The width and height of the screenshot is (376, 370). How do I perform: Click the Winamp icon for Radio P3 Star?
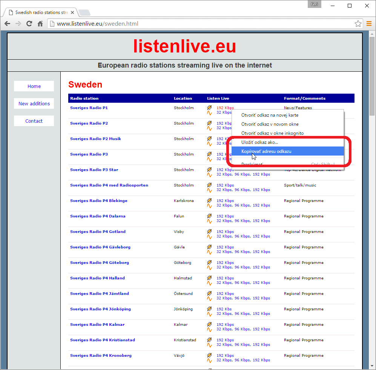[209, 169]
